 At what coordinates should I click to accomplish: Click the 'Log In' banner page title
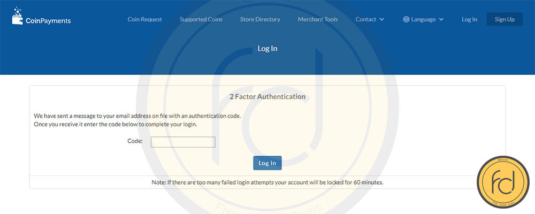pos(267,49)
